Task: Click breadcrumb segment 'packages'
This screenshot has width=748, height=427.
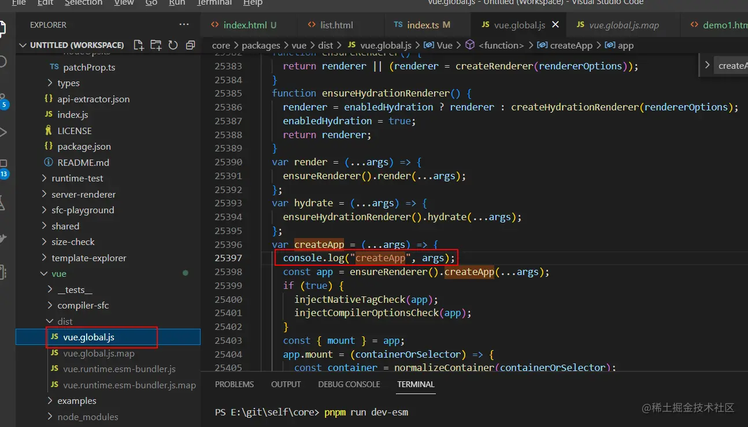Action: click(261, 45)
